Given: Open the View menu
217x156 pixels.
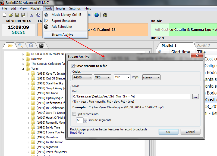Looking at the screenshot, I should click(23, 8).
